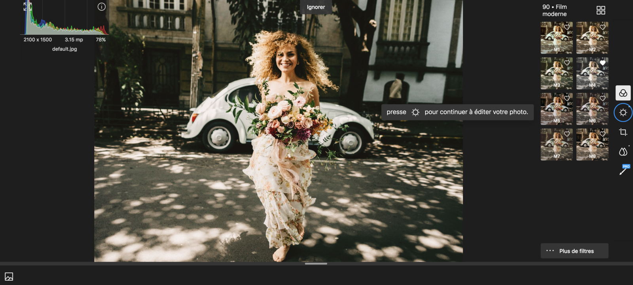Apply the M1 filter thumbnail
This screenshot has height=285, width=633.
pos(557,38)
